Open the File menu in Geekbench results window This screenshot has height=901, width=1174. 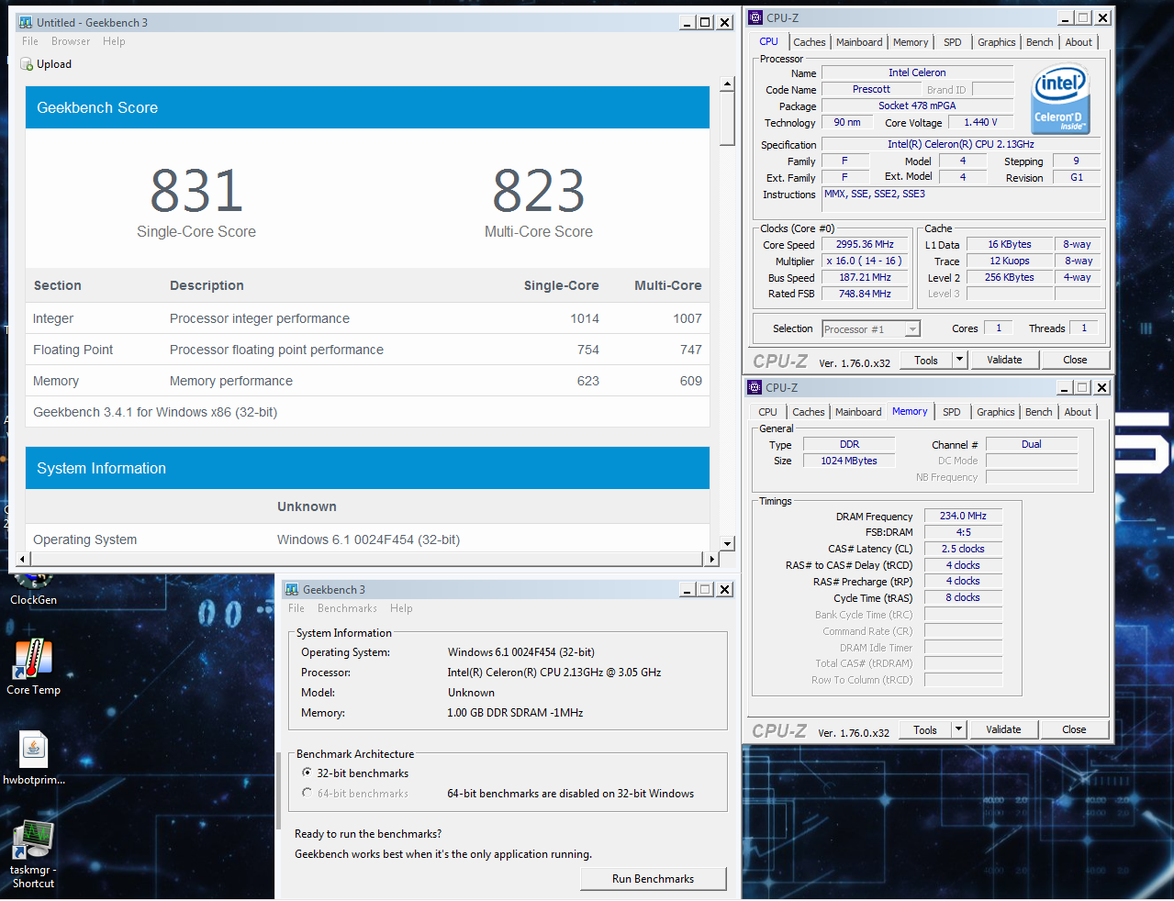[x=30, y=41]
